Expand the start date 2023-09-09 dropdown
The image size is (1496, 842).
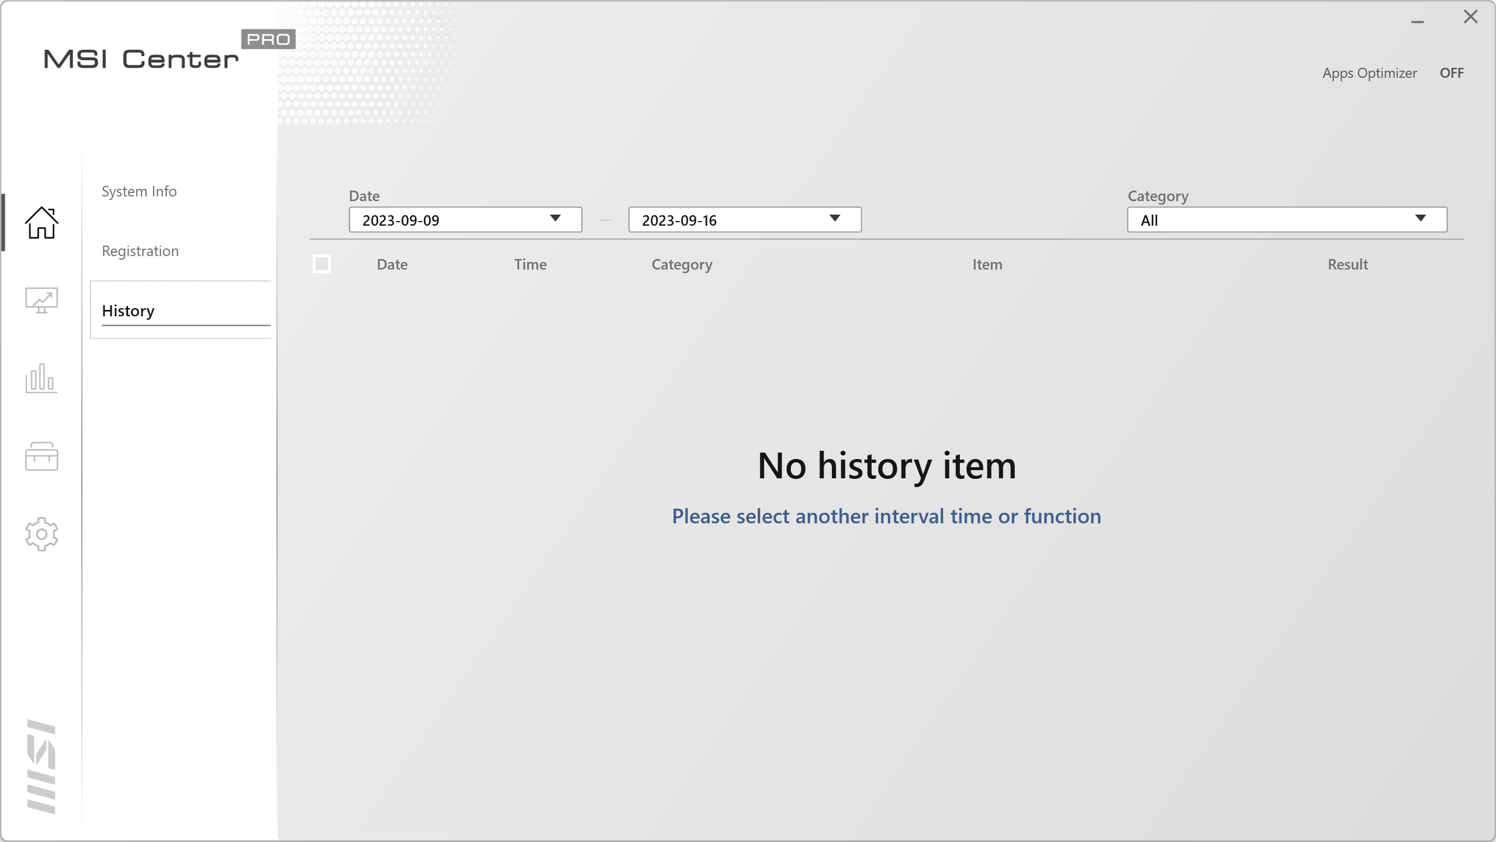(x=465, y=220)
